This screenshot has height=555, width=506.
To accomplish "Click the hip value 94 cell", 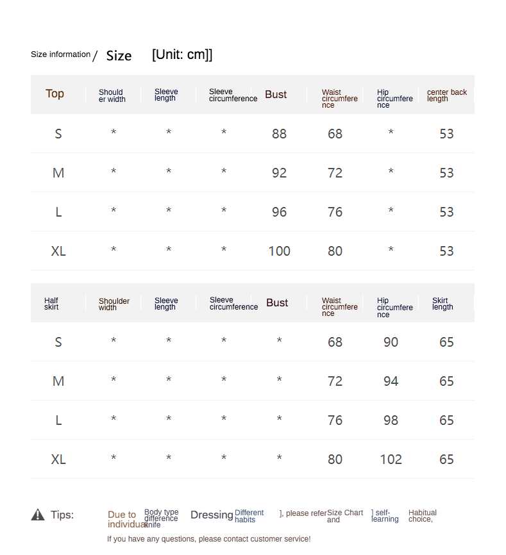I will [391, 381].
